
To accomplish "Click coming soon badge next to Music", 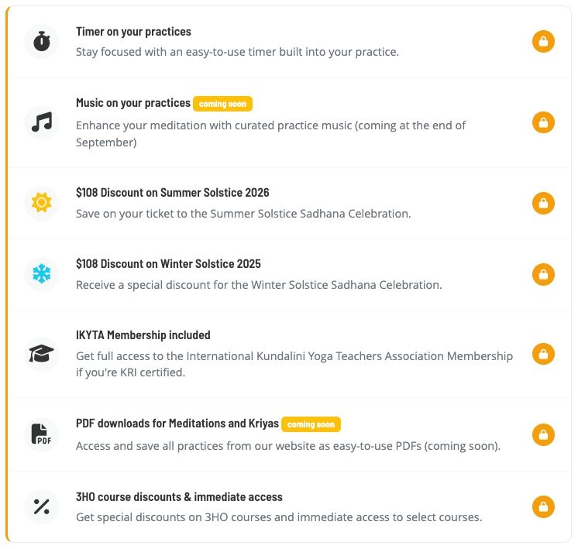I will tap(222, 104).
